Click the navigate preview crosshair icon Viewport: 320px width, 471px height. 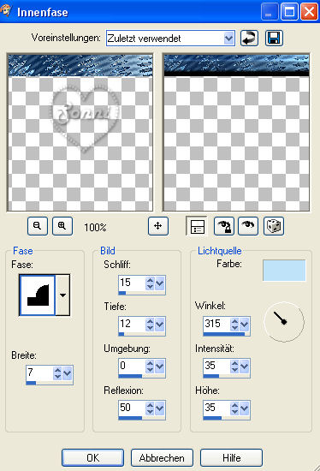[x=158, y=226]
